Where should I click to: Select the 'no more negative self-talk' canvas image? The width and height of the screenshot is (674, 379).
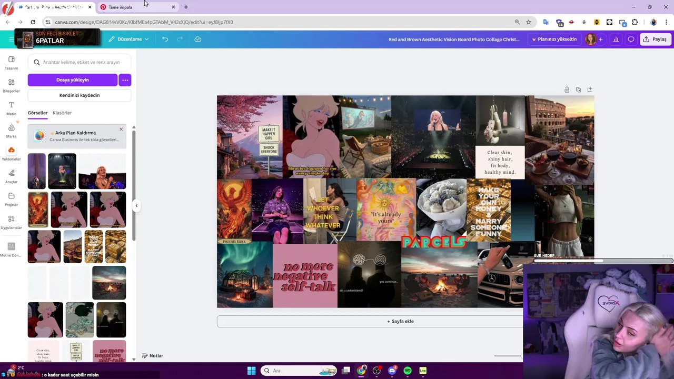(x=305, y=276)
